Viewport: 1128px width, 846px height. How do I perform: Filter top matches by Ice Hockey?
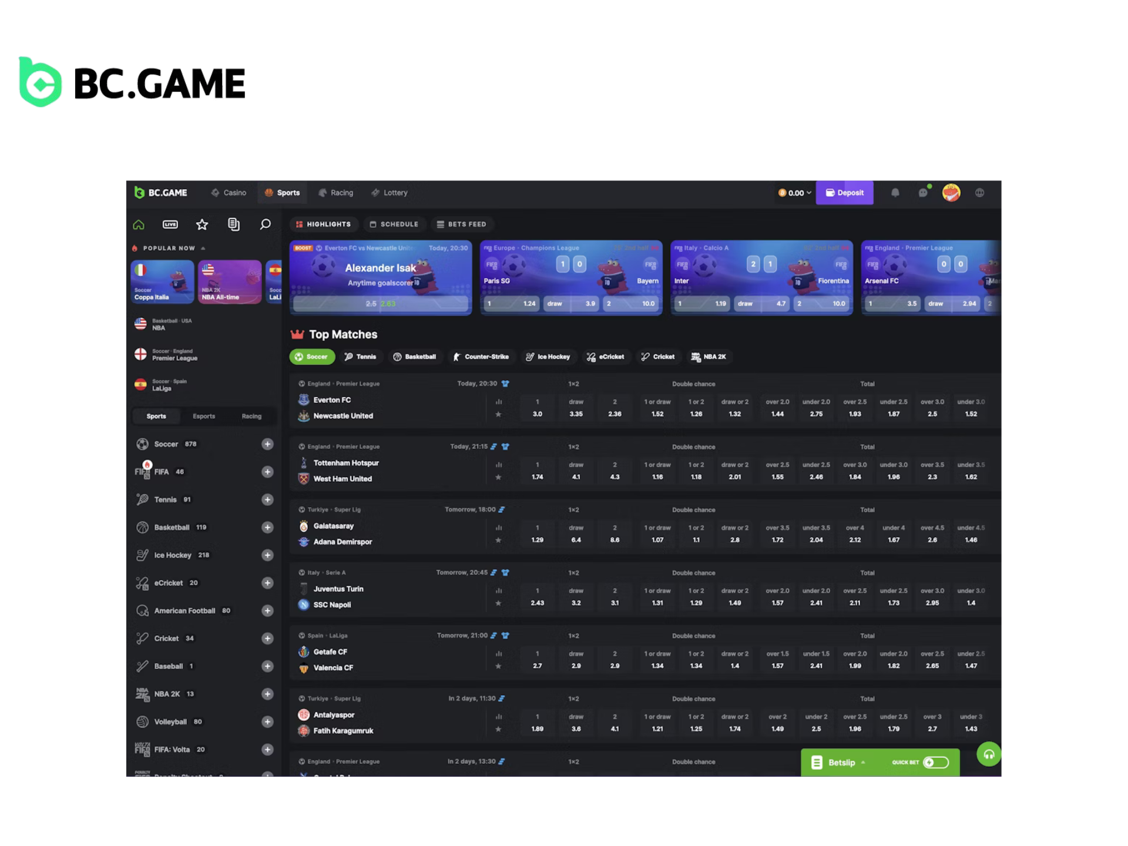548,357
